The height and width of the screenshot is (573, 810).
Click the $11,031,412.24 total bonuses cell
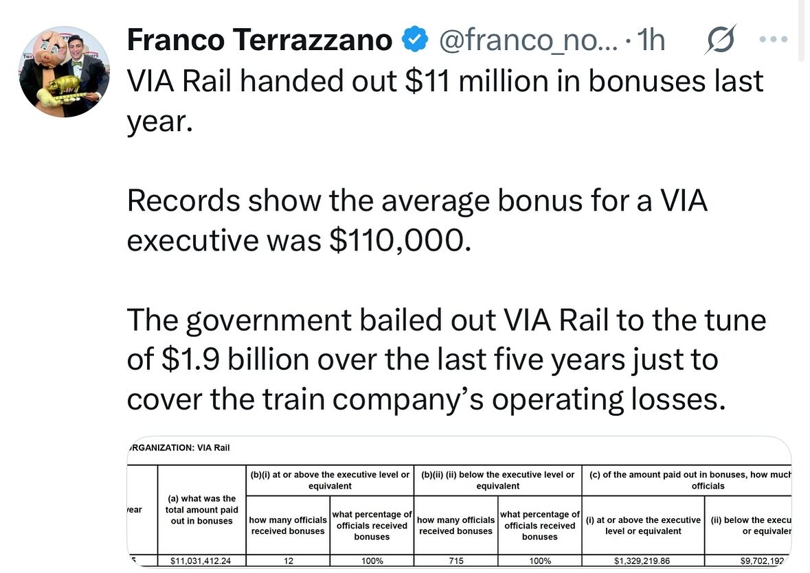point(202,561)
